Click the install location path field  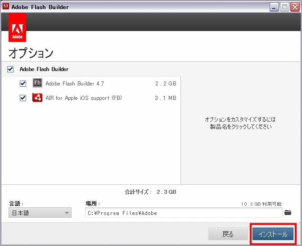pyautogui.click(x=184, y=213)
